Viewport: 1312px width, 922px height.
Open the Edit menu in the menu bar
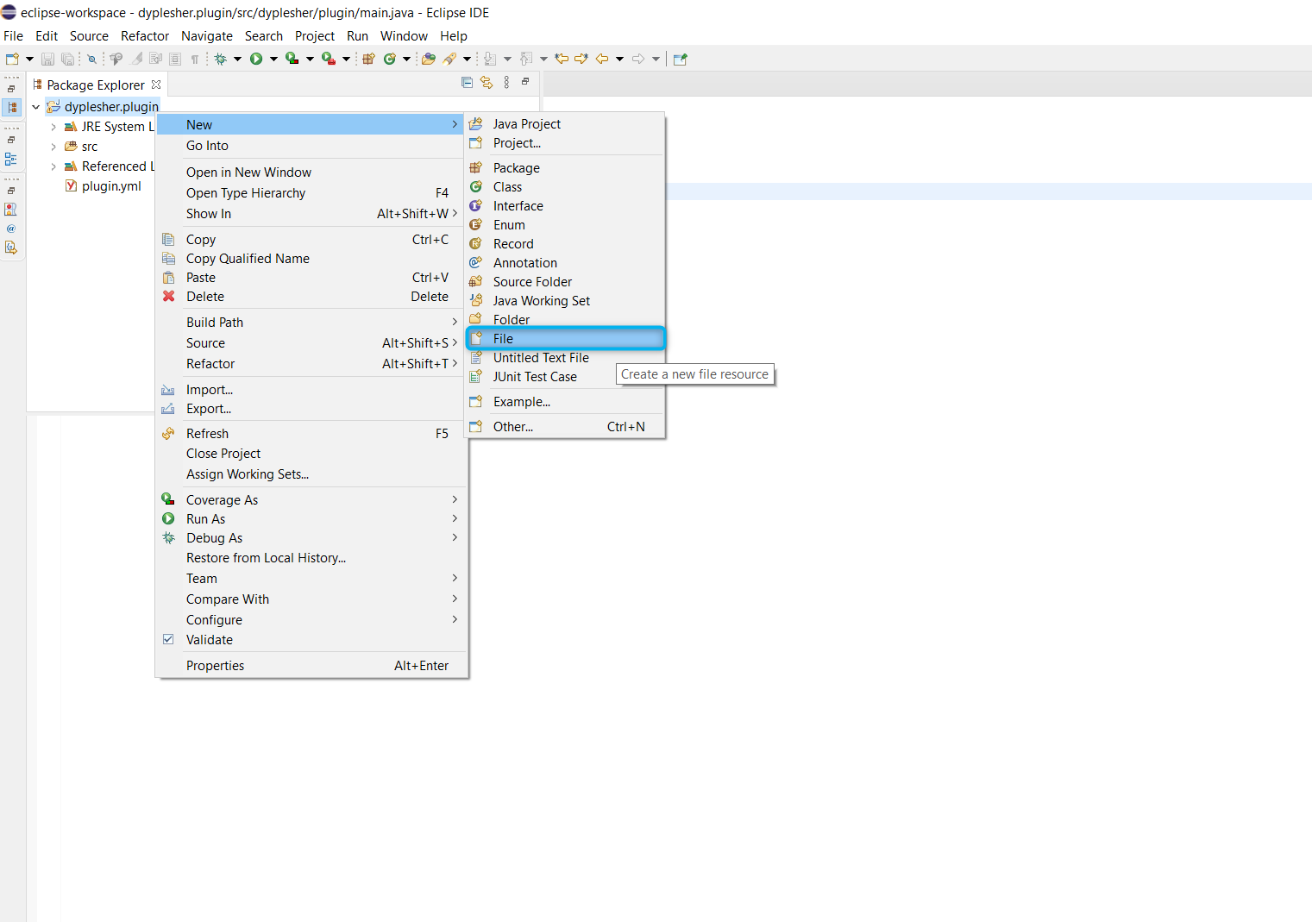47,36
